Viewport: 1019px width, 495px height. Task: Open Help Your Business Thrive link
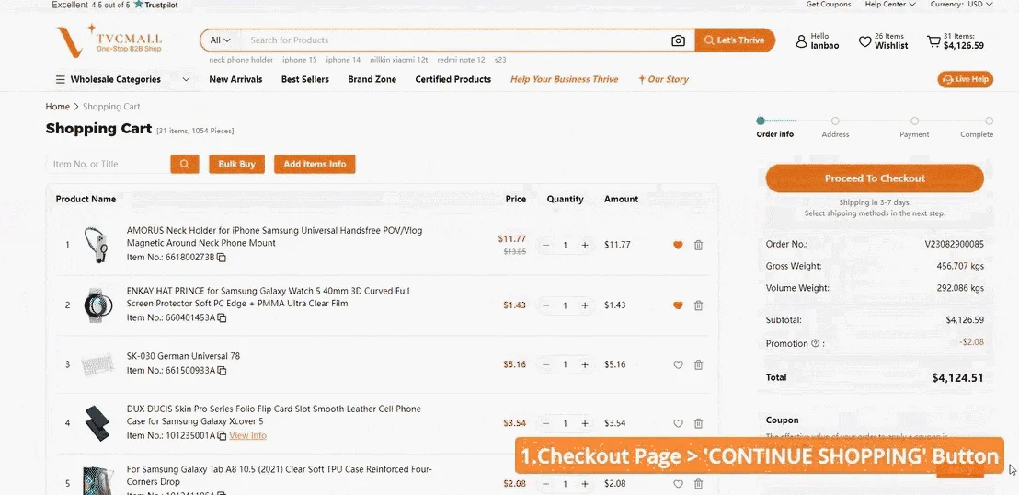pyautogui.click(x=564, y=79)
